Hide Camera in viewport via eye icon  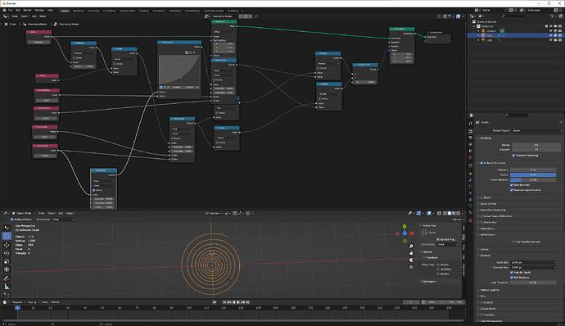[550, 30]
